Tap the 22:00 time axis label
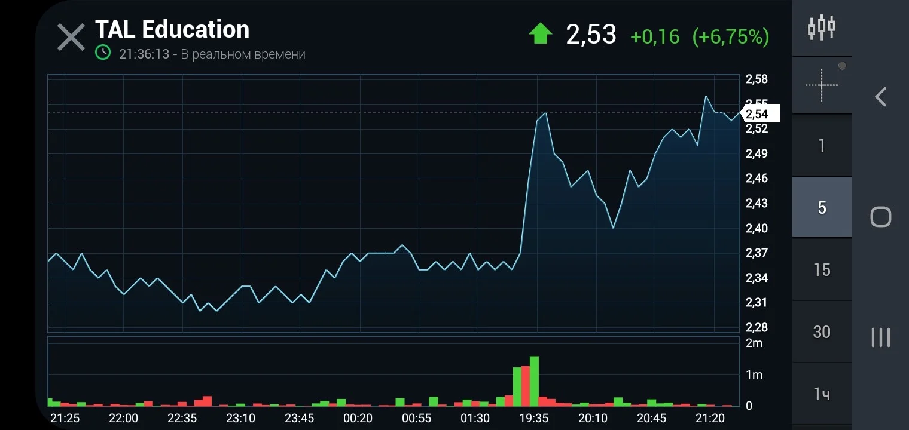The image size is (909, 430). (123, 418)
